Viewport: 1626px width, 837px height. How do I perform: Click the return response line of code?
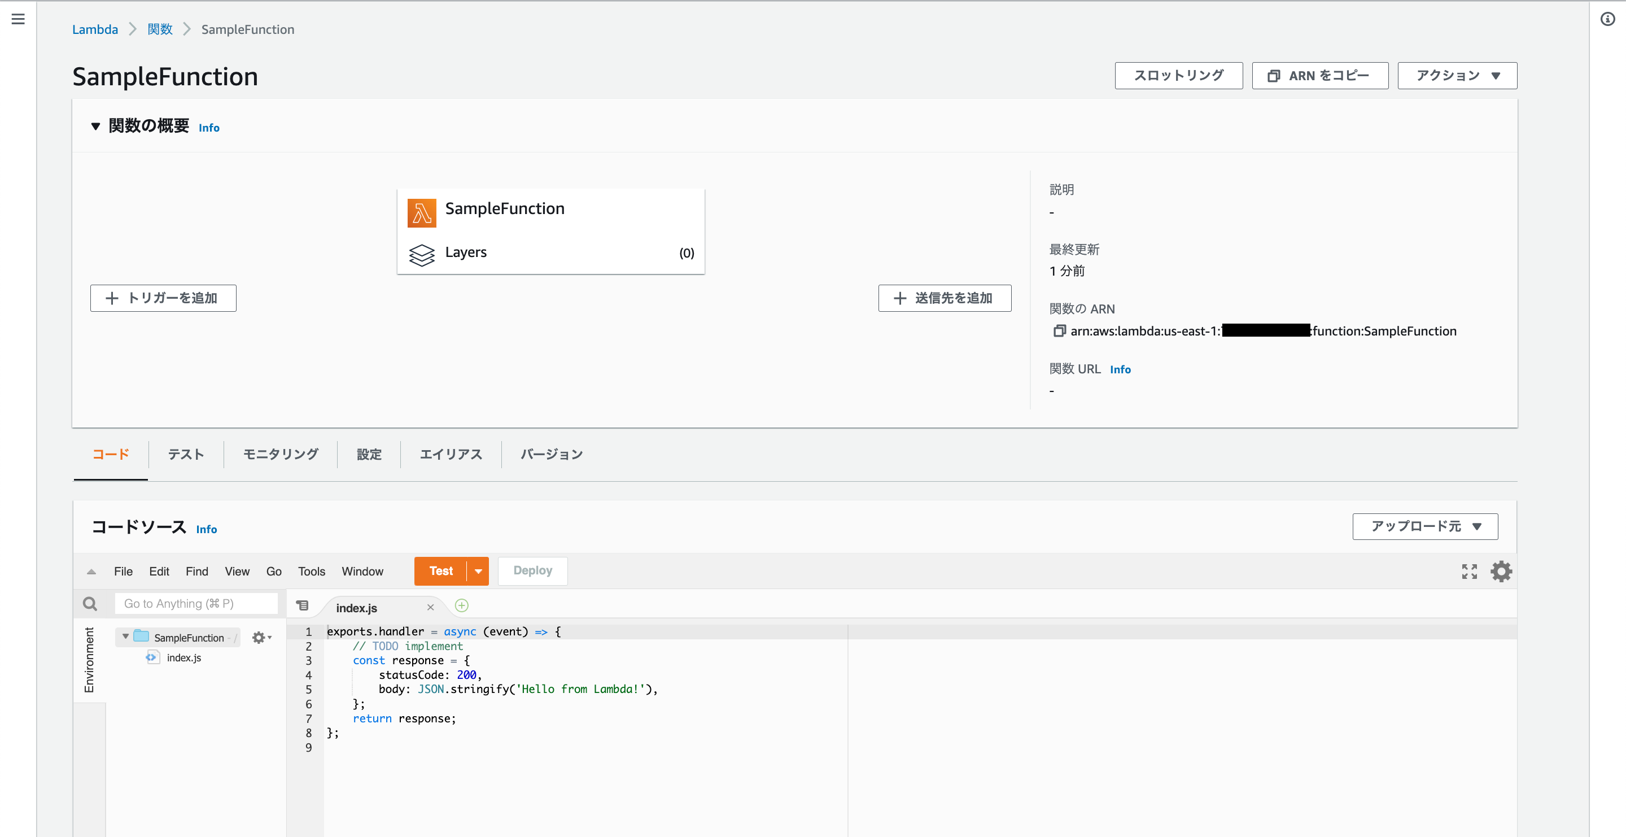point(404,718)
